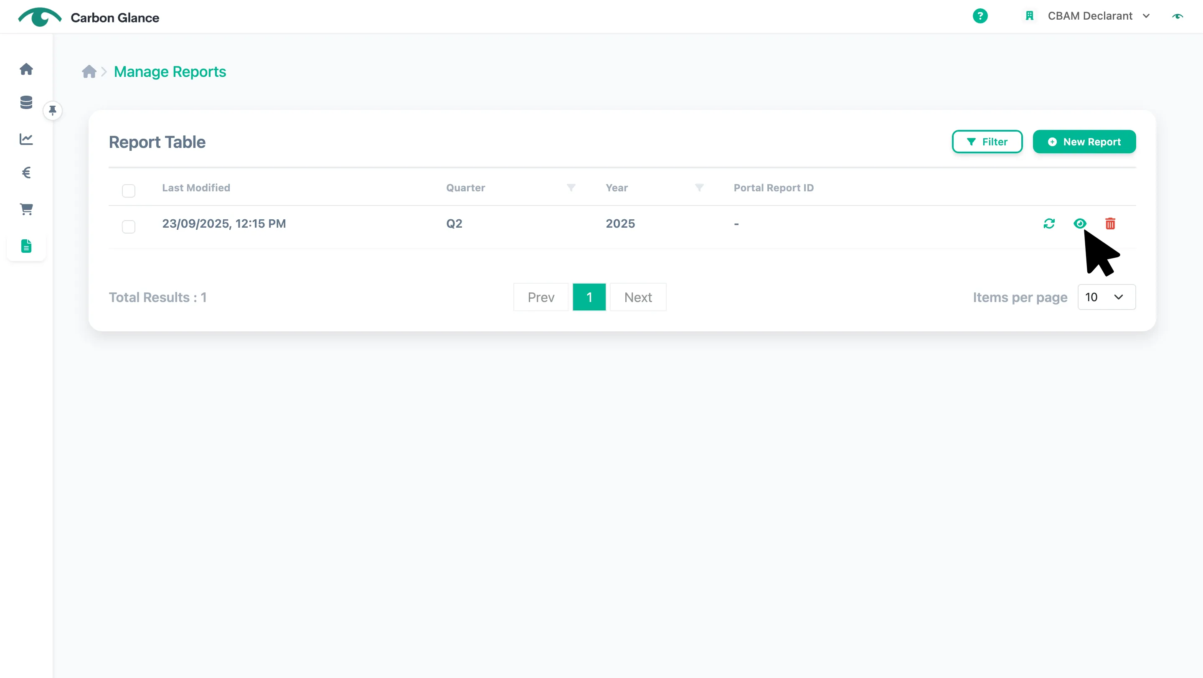This screenshot has height=678, width=1203.
Task: Go to next page with Next
Action: pyautogui.click(x=638, y=297)
